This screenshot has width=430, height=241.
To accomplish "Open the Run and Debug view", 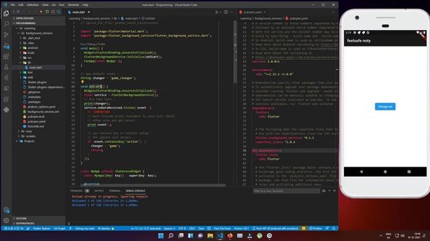I will (6, 46).
